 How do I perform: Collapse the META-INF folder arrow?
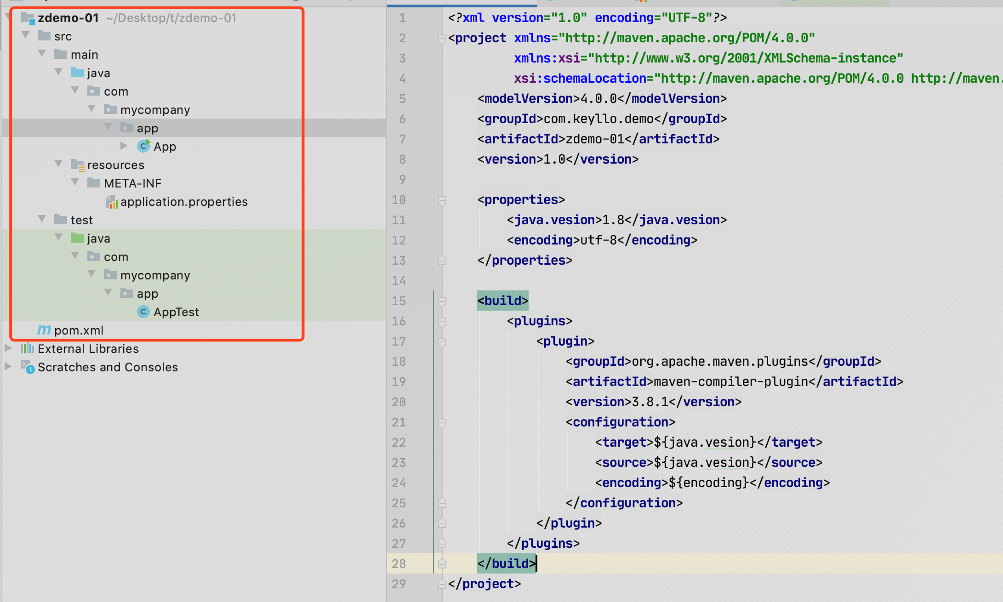pyautogui.click(x=75, y=182)
